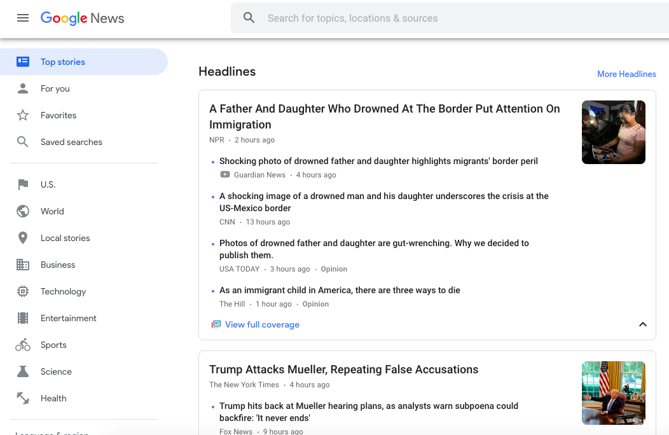Click the Technology chip icon
Image resolution: width=669 pixels, height=435 pixels.
(23, 291)
